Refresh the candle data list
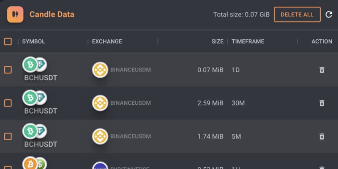This screenshot has height=169, width=338. tap(329, 15)
